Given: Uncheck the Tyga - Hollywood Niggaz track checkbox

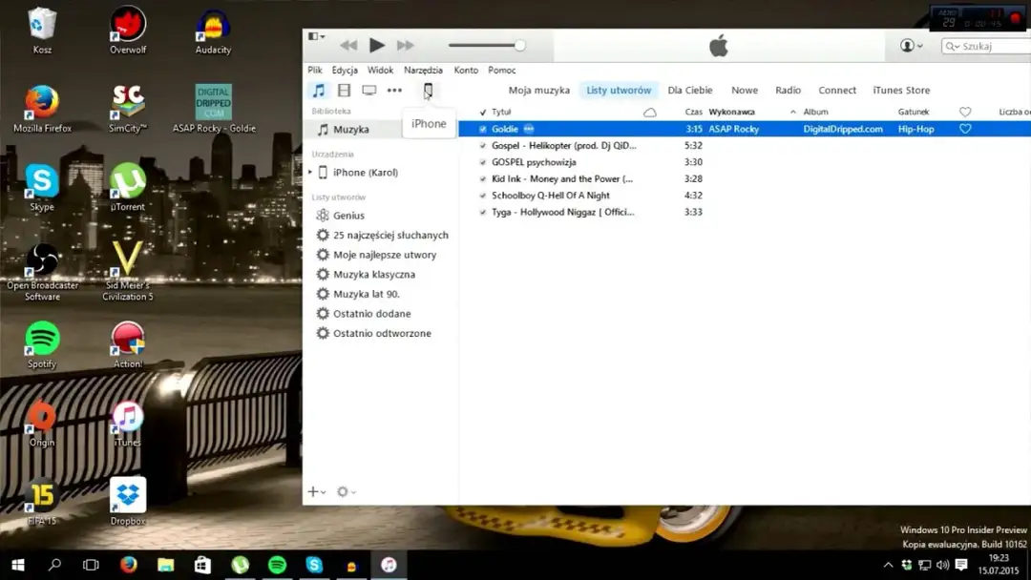Looking at the screenshot, I should (483, 212).
